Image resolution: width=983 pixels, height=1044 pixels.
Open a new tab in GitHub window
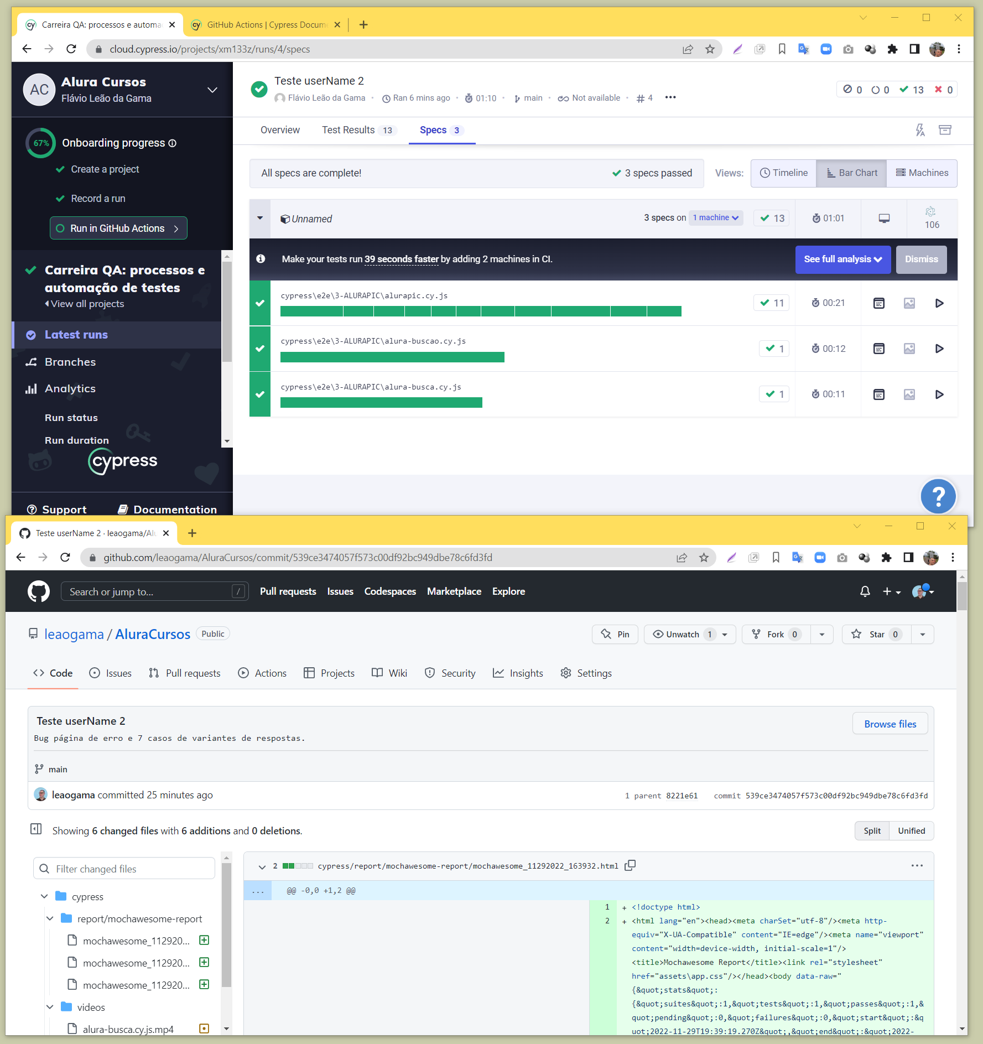pos(192,533)
